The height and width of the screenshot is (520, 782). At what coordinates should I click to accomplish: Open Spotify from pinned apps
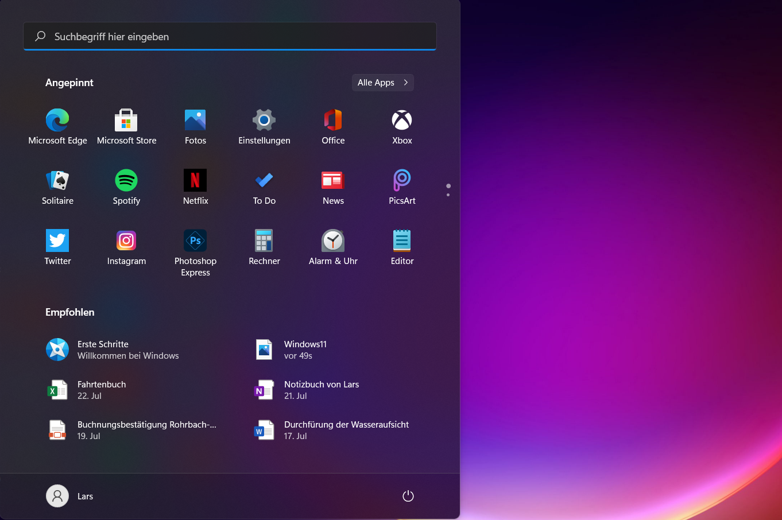126,187
